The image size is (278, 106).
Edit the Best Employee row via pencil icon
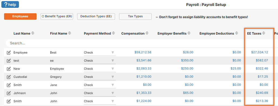click(x=9, y=52)
